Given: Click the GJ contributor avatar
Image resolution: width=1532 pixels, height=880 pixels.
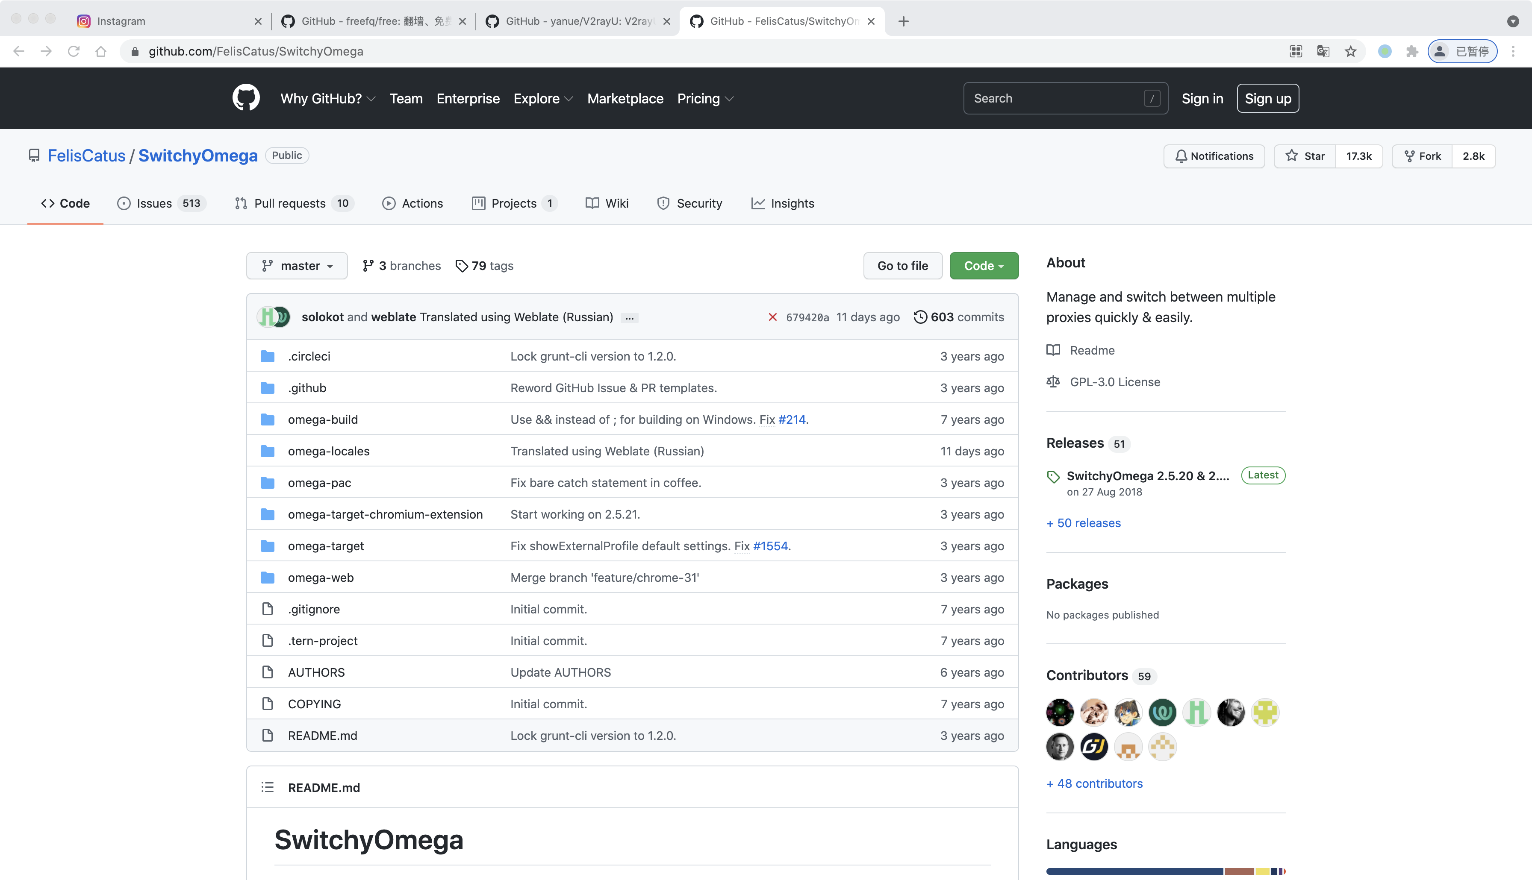Looking at the screenshot, I should [x=1094, y=746].
